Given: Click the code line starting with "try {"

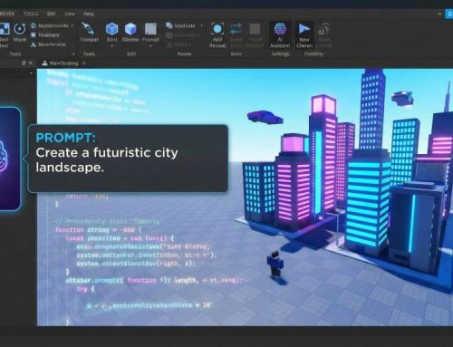Looking at the screenshot, I should (85, 289).
